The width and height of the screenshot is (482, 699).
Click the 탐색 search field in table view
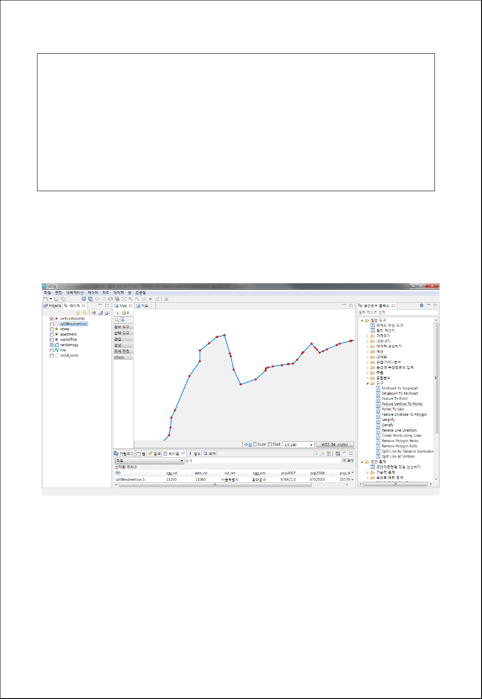click(263, 461)
